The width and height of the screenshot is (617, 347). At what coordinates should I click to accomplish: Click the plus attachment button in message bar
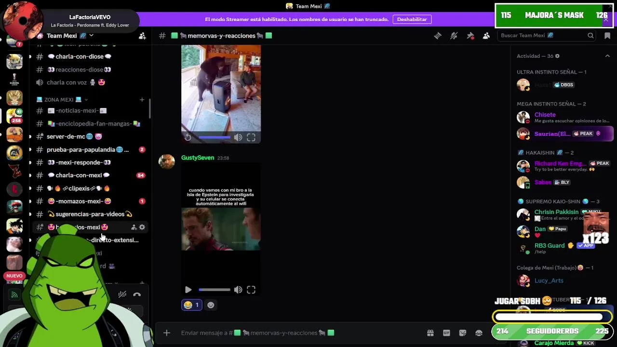(x=166, y=333)
